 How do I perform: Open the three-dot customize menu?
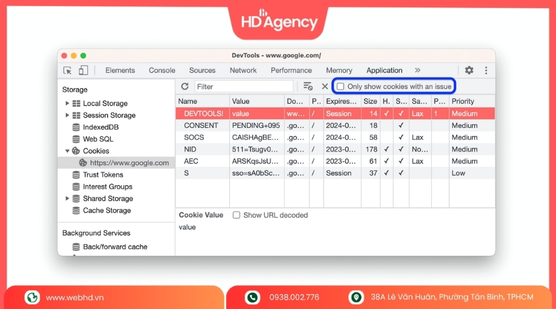[486, 70]
